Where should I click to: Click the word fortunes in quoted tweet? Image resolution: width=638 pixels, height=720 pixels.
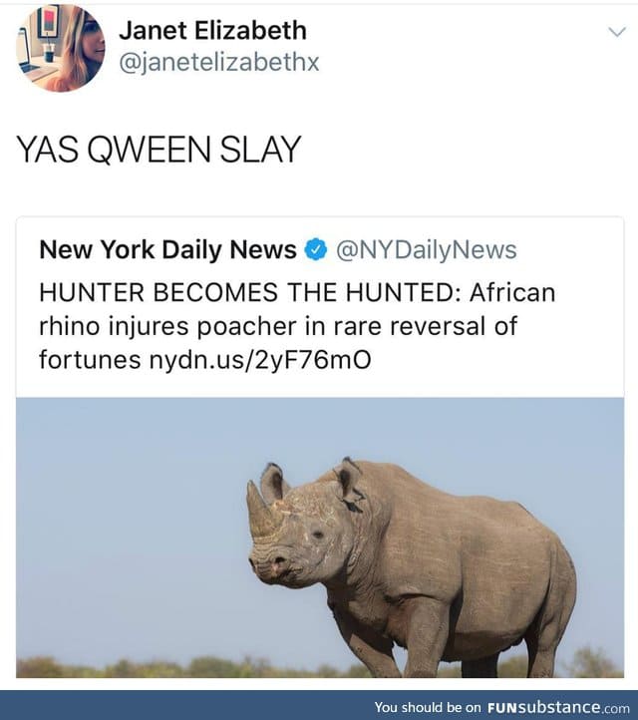click(90, 360)
